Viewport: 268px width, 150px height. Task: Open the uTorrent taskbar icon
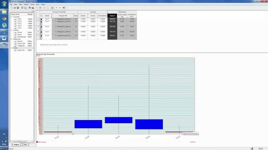tap(4, 25)
